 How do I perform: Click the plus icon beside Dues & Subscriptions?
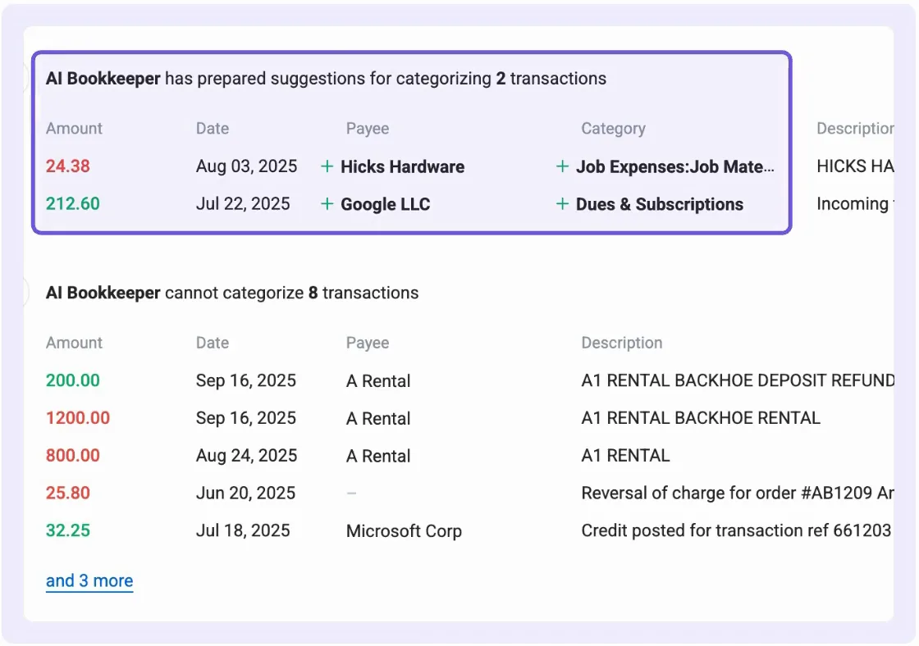(x=562, y=204)
